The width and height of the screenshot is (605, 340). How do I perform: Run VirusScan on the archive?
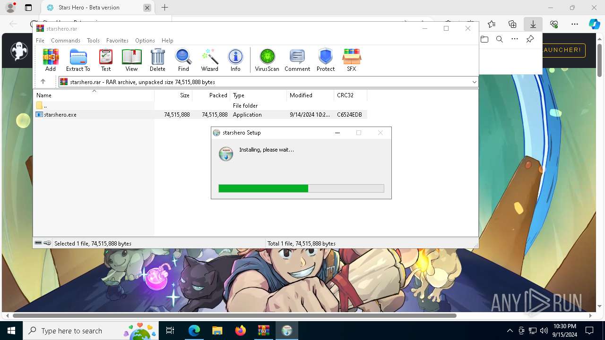pos(267,60)
